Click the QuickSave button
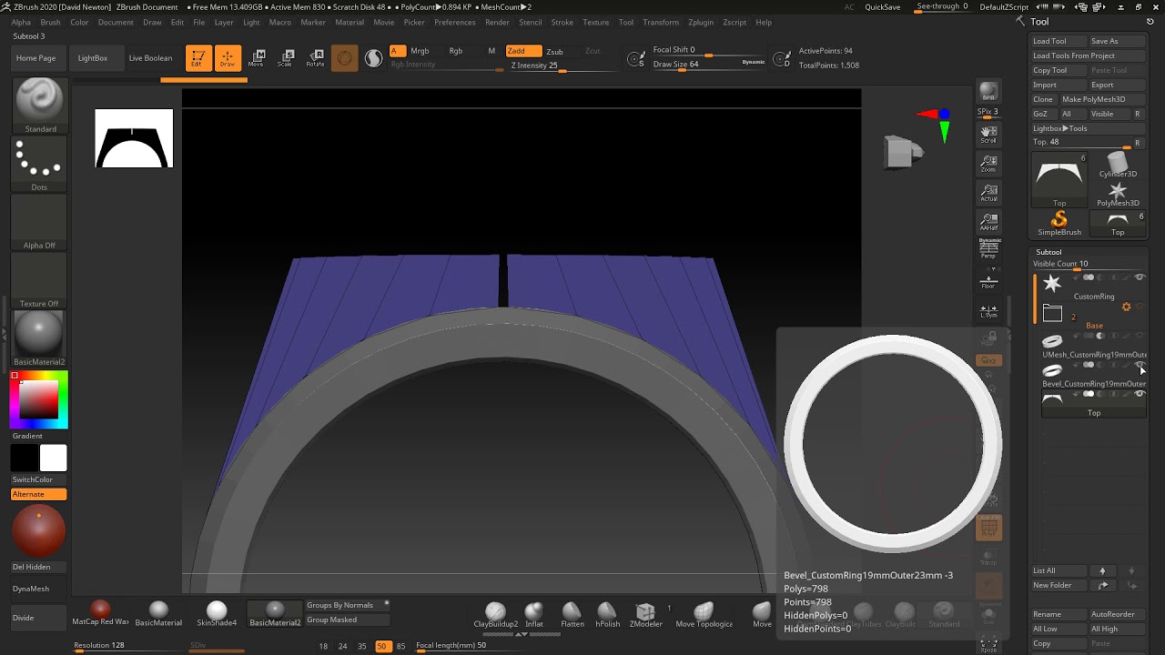The image size is (1165, 655). tap(882, 6)
